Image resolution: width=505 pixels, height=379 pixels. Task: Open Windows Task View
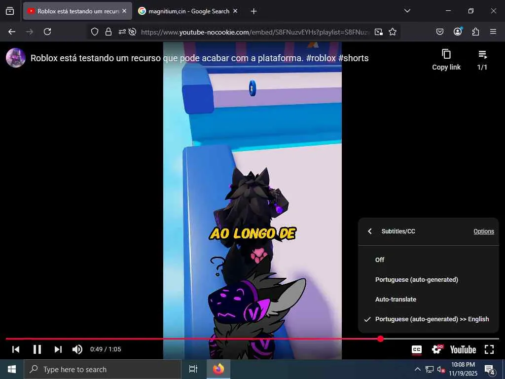(193, 369)
